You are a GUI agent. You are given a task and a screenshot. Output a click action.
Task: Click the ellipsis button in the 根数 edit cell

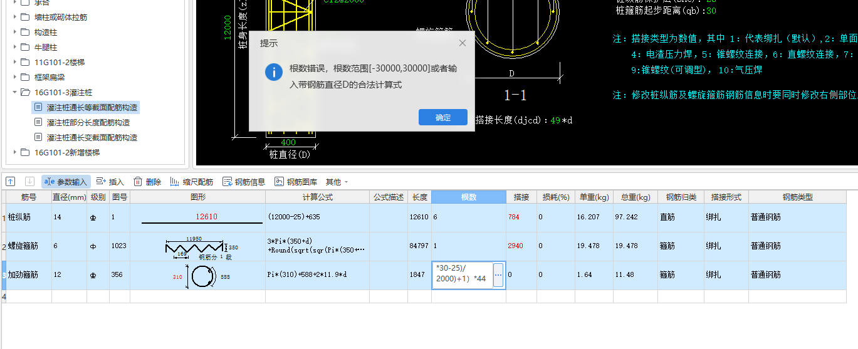pyautogui.click(x=498, y=275)
